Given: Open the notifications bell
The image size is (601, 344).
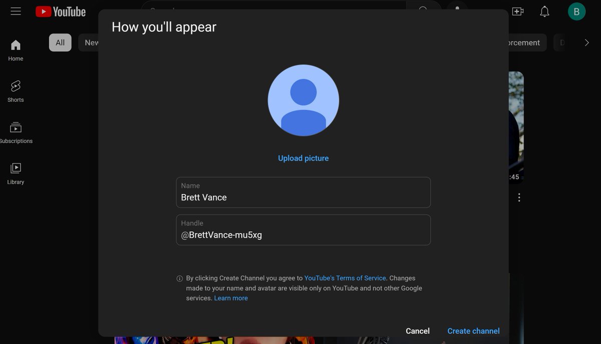Looking at the screenshot, I should [x=545, y=11].
